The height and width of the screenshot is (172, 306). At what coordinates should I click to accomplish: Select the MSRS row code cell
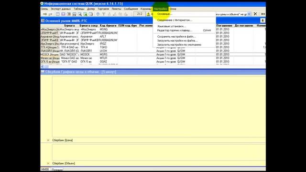click(x=103, y=54)
